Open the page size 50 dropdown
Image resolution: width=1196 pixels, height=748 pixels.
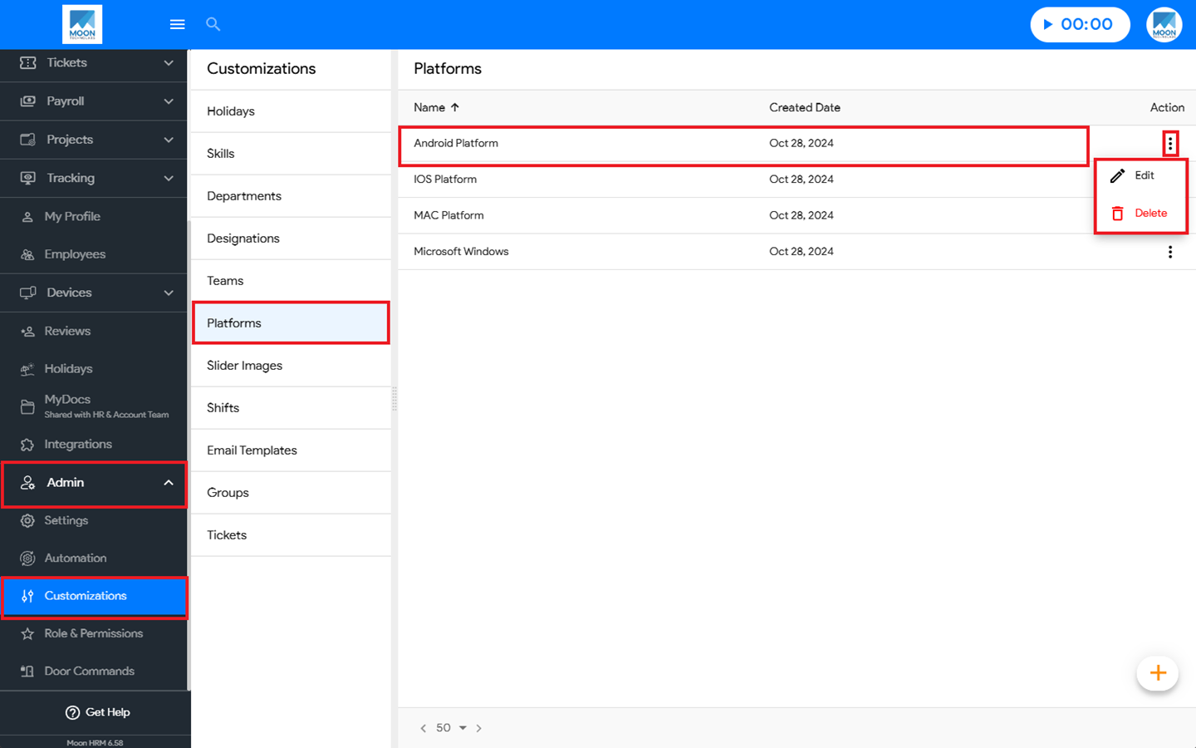(x=452, y=728)
